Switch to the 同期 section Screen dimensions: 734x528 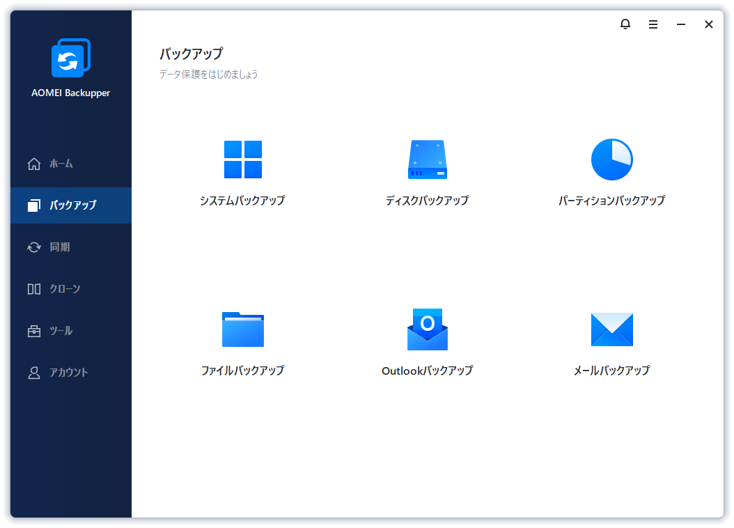[59, 247]
